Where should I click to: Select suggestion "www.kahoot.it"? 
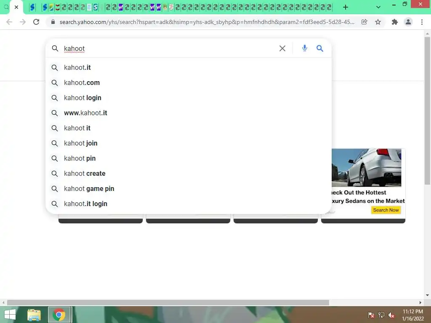pyautogui.click(x=188, y=113)
